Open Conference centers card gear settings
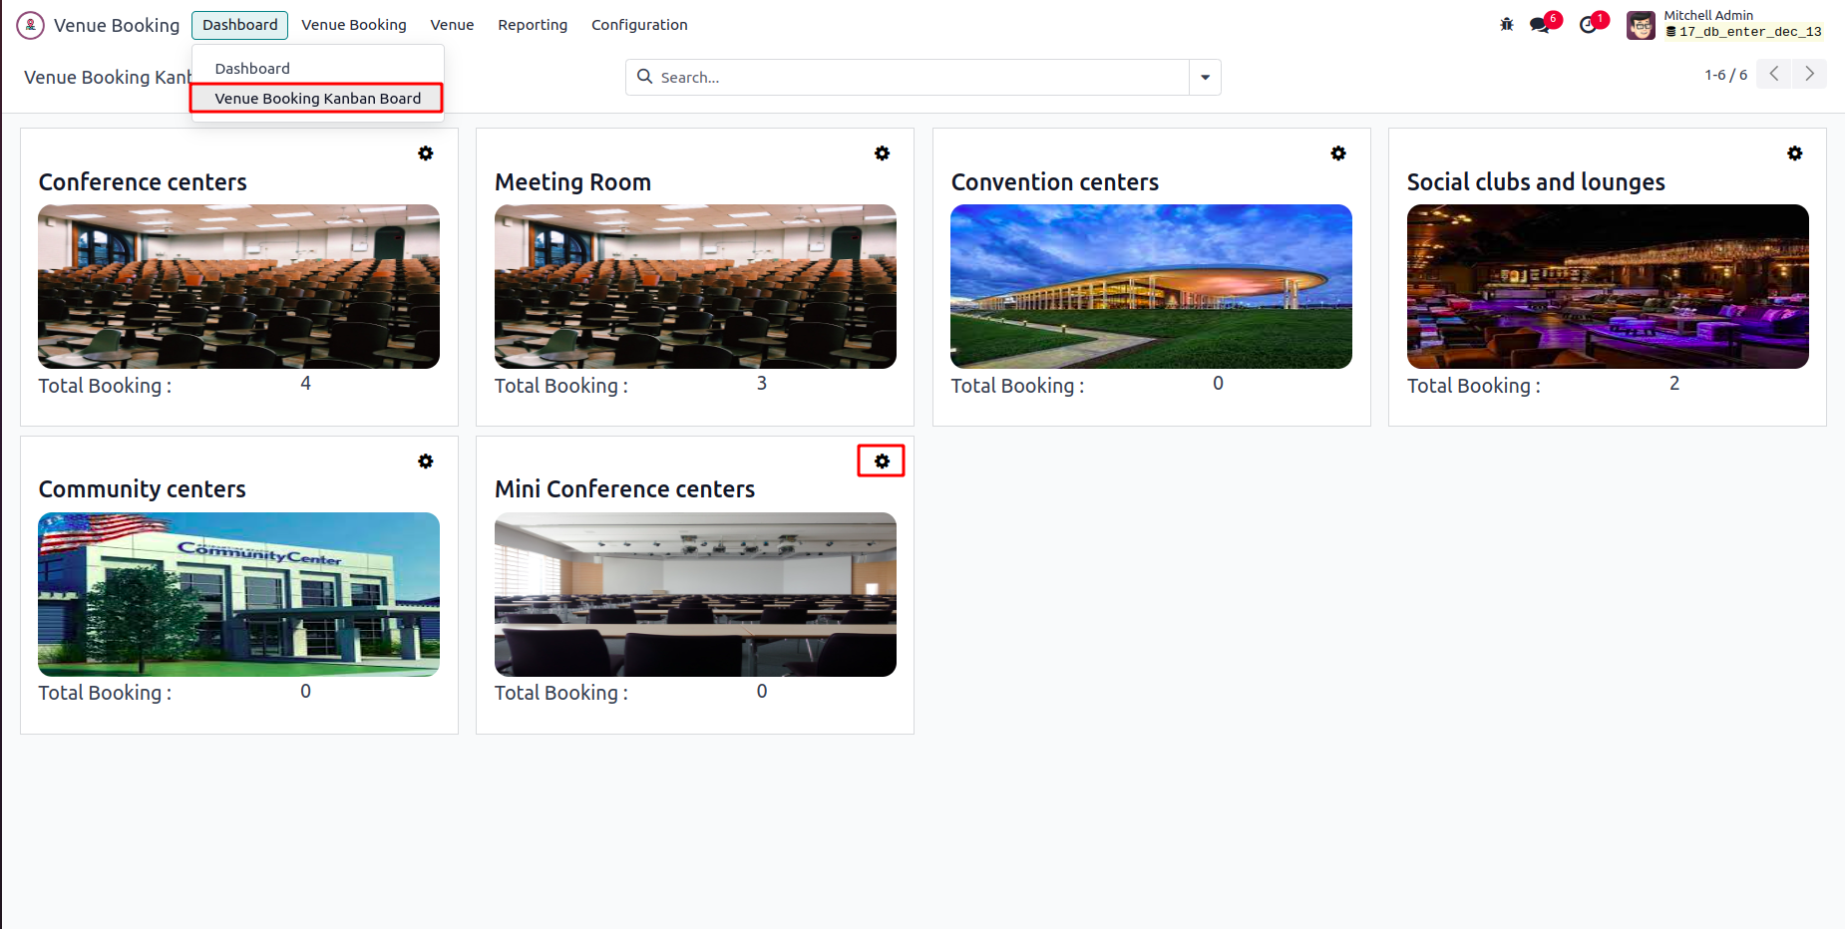Image resolution: width=1845 pixels, height=929 pixels. (x=426, y=154)
